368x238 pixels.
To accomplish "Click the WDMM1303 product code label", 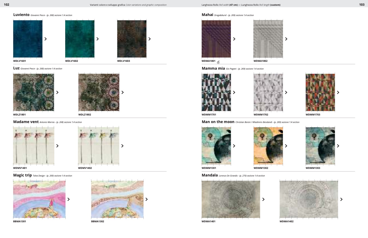I will (313, 168).
